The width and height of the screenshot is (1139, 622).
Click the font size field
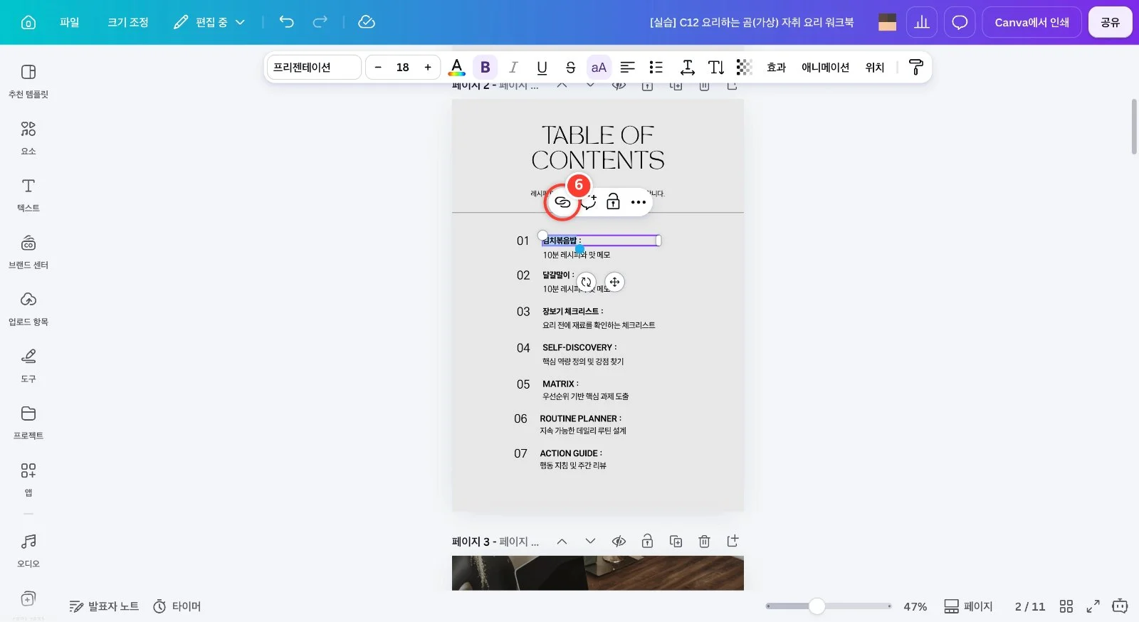(403, 68)
